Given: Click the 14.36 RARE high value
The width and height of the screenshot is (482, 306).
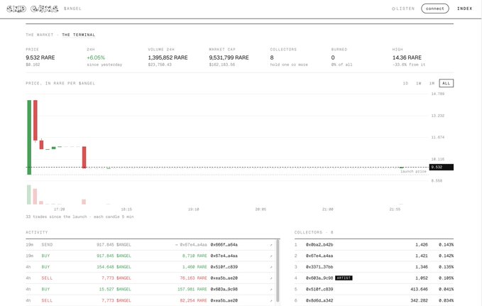Looking at the screenshot, I should click(x=407, y=58).
